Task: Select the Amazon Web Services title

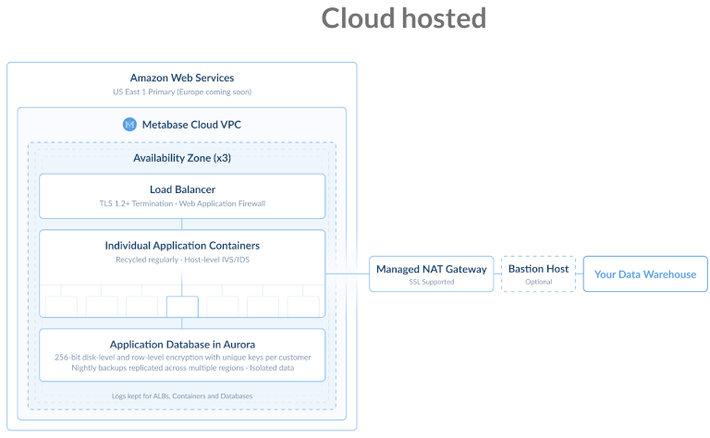Action: tap(182, 79)
